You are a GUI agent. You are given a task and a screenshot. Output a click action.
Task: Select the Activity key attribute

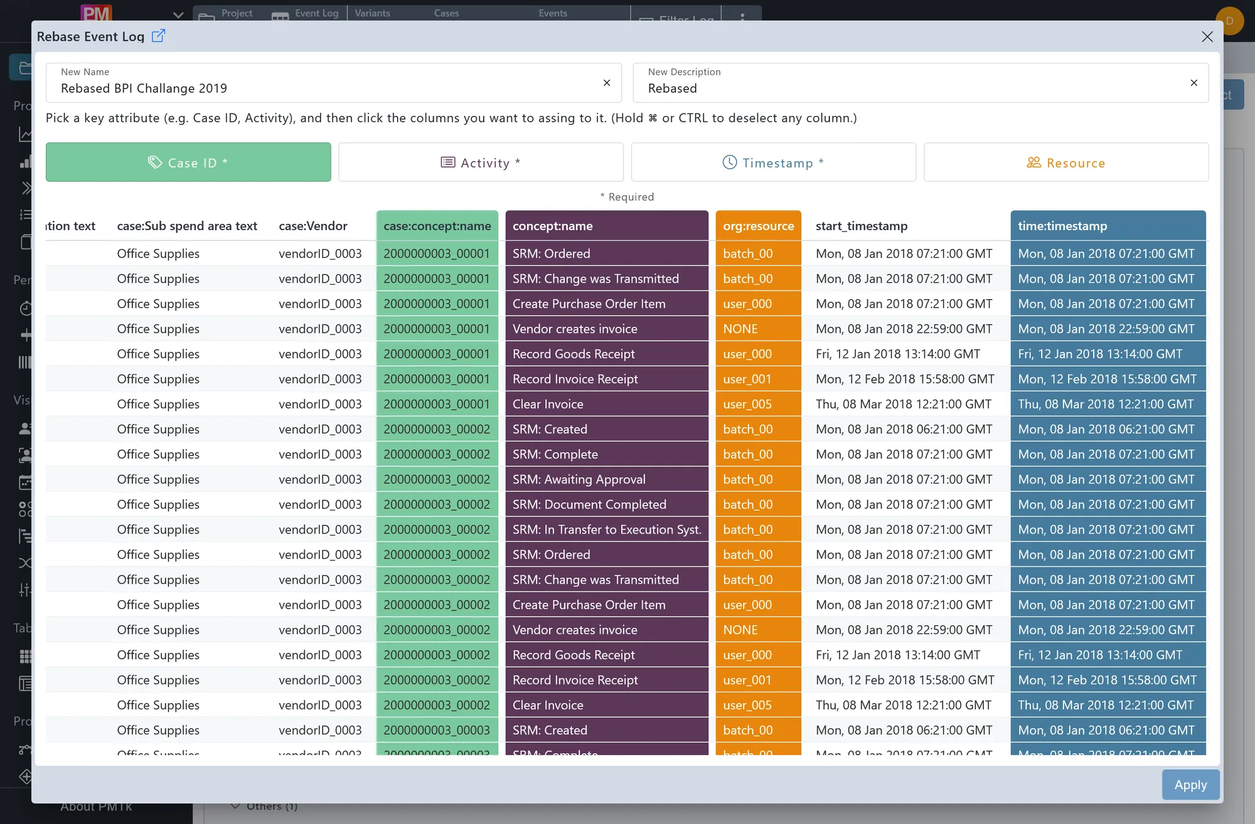[x=481, y=162]
